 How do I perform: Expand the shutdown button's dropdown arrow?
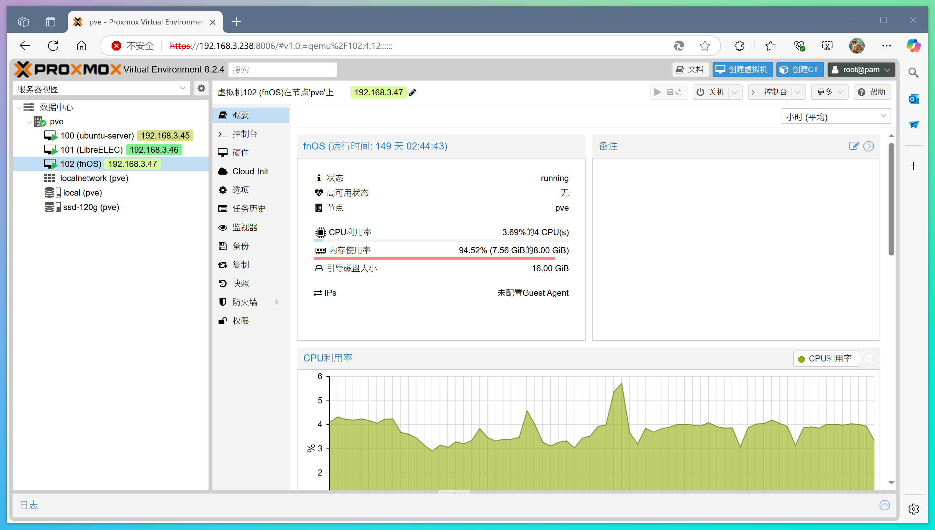[x=735, y=92]
